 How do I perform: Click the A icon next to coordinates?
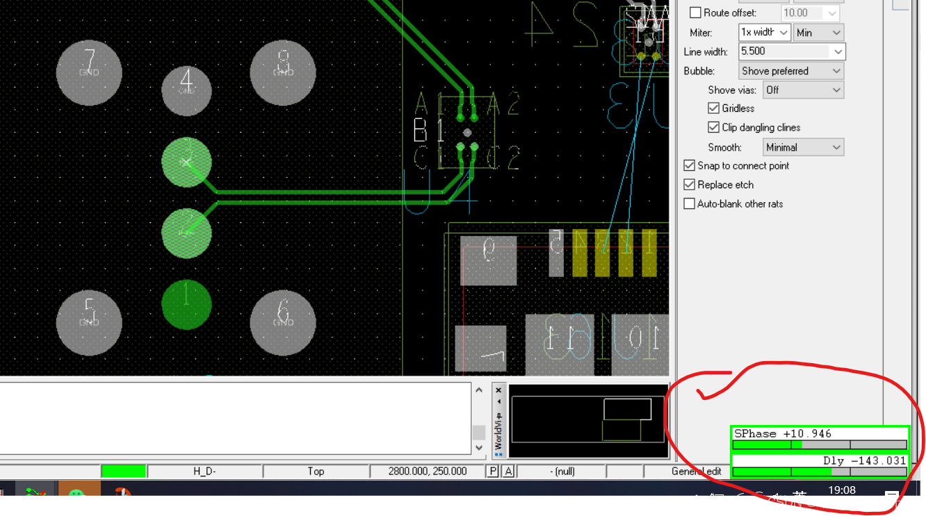(507, 471)
